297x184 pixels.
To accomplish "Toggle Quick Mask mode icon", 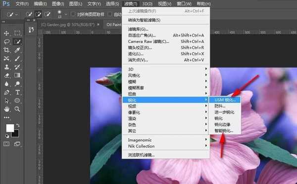I will coord(6,144).
